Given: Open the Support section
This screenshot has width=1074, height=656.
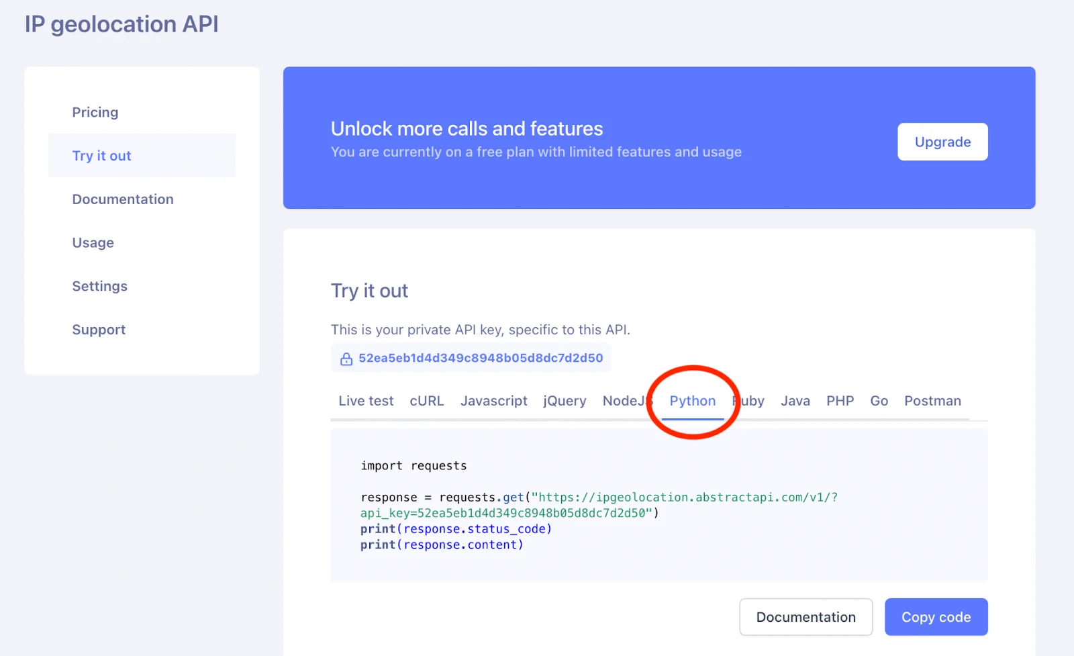Looking at the screenshot, I should (98, 329).
